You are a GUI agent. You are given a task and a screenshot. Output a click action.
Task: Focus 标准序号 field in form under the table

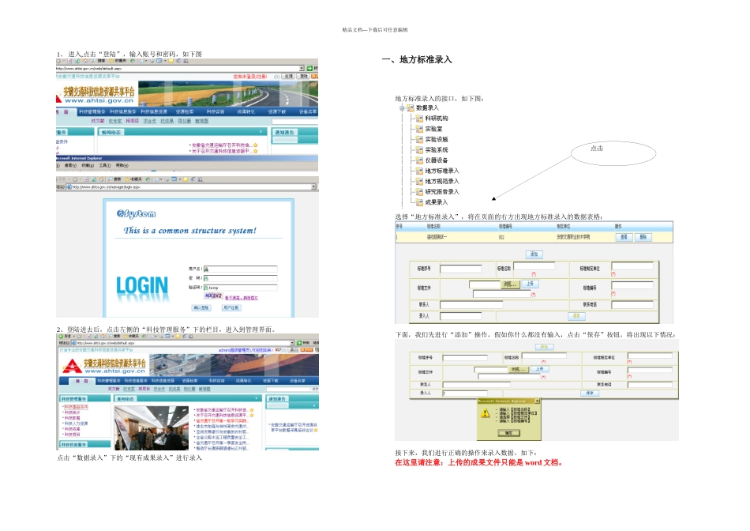pyautogui.click(x=460, y=269)
